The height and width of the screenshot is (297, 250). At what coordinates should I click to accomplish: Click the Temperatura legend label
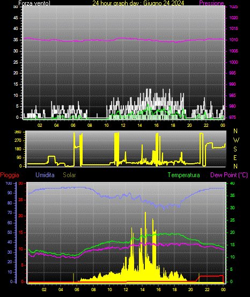pos(184,175)
